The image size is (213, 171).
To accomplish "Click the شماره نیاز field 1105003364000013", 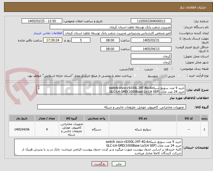I will click(x=151, y=21).
